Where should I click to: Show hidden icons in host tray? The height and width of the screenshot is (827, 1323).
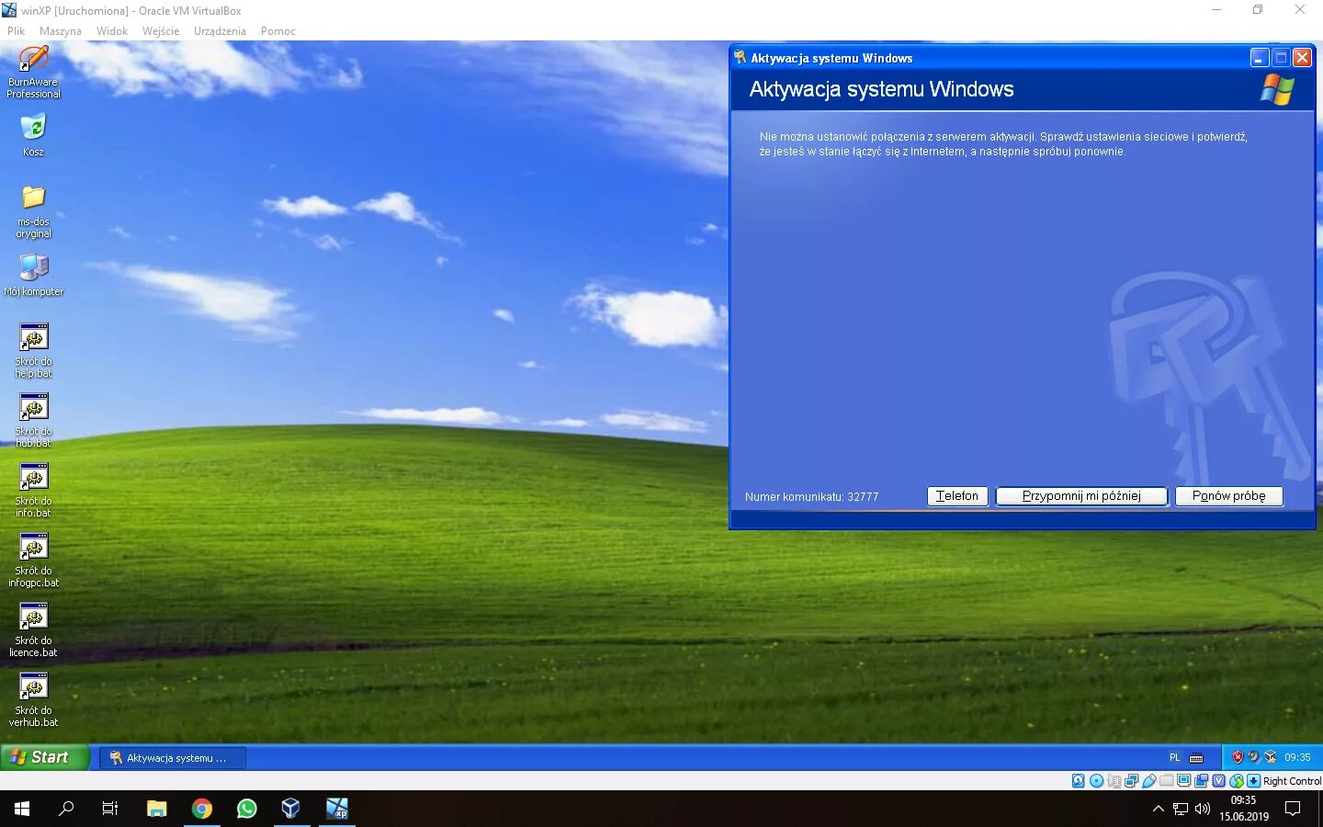(x=1158, y=809)
